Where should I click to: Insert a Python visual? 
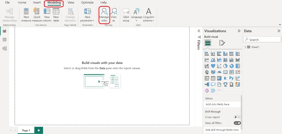(x=232, y=78)
